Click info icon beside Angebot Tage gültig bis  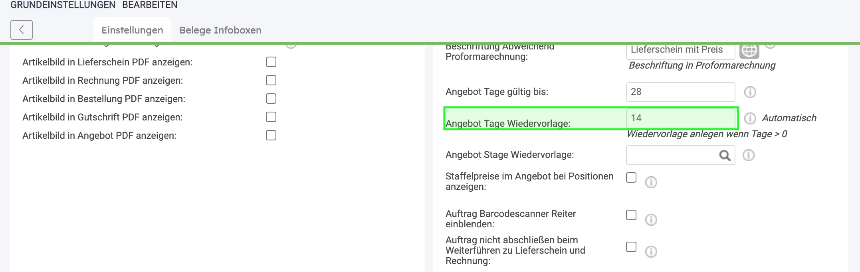(x=750, y=92)
